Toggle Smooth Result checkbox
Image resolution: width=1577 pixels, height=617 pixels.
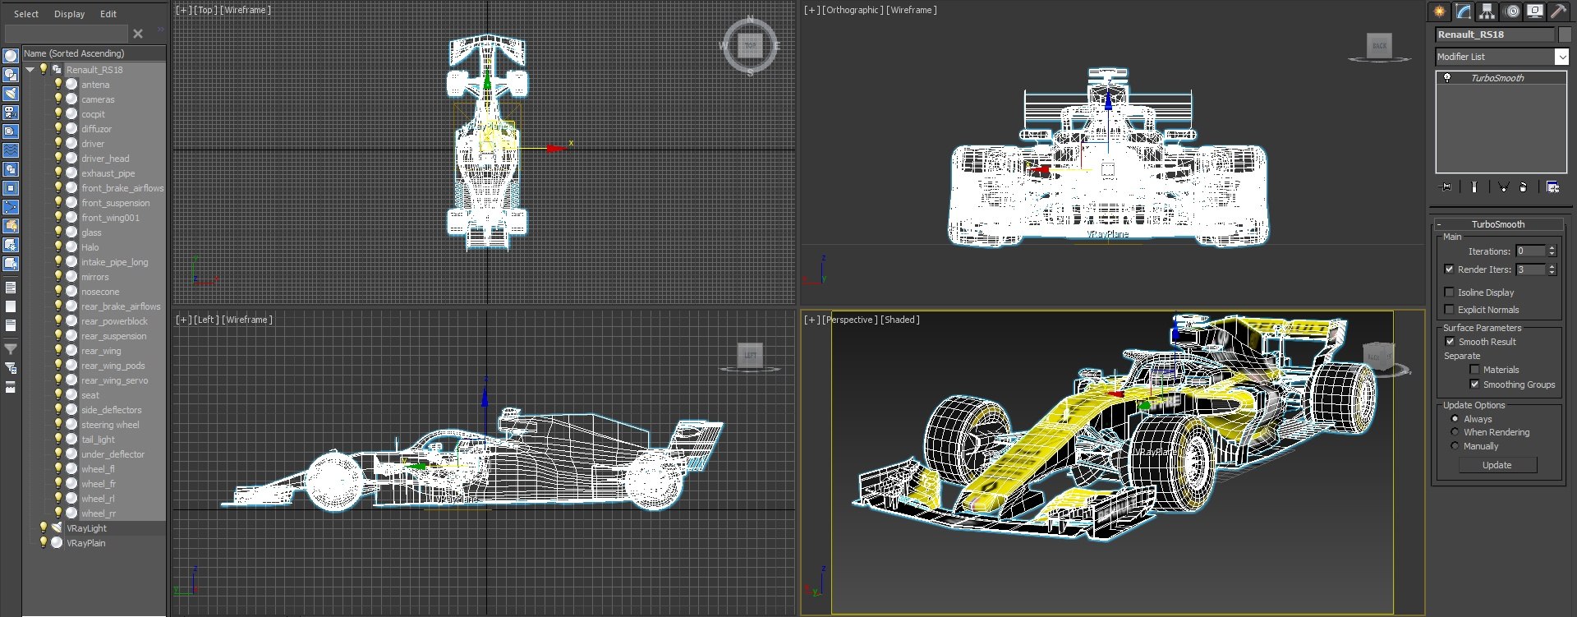(1449, 341)
